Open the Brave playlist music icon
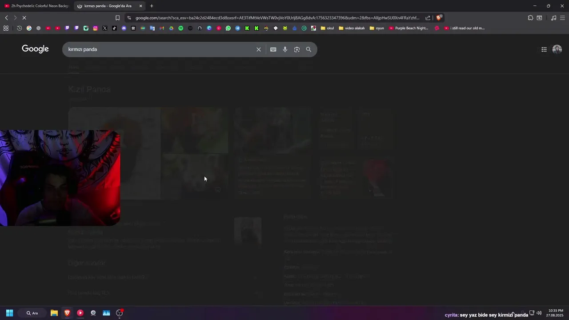Screen dimensions: 569x320 pos(553,18)
